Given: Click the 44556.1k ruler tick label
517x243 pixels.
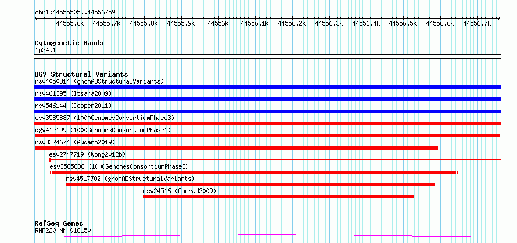Looking at the screenshot, I should click(254, 23).
